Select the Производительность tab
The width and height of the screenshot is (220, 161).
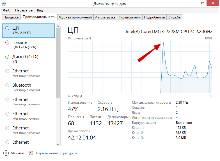39,17
